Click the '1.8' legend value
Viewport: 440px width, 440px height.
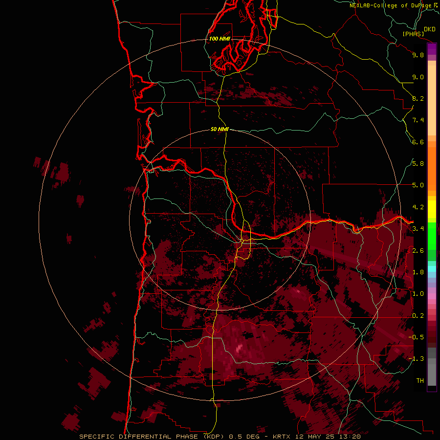point(418,272)
